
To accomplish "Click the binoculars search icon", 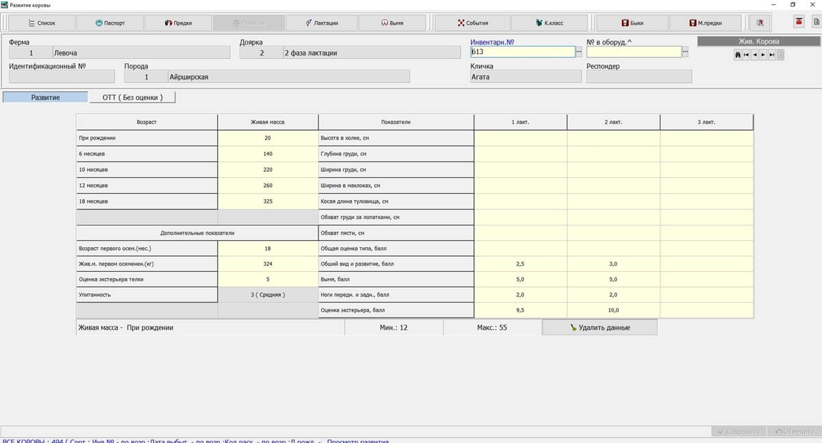I will 737,55.
